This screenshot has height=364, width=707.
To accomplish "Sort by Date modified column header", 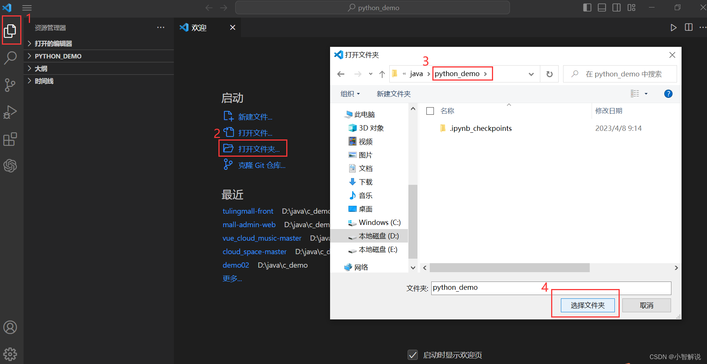I will point(609,111).
